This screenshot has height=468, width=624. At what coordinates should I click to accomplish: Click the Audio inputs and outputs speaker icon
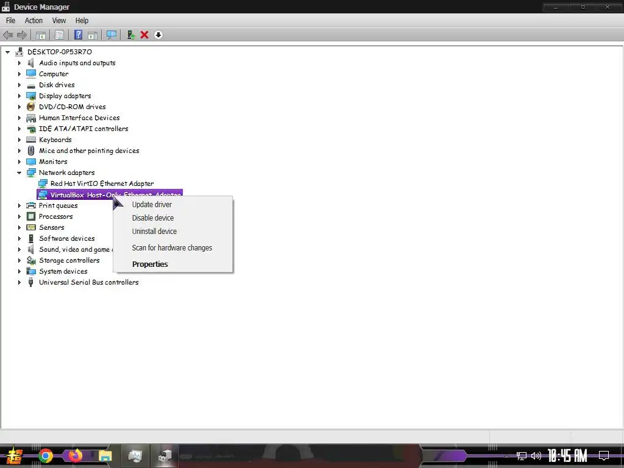click(x=31, y=63)
